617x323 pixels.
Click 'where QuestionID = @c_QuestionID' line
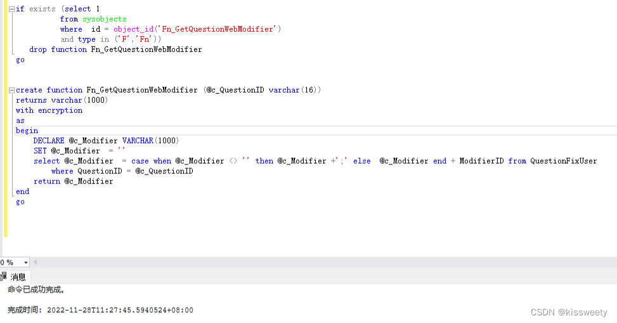tap(122, 171)
